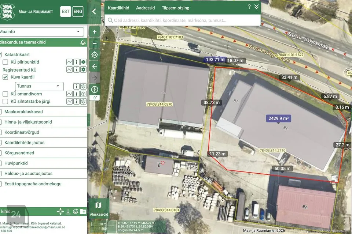Click parcel label 78403:314:2710
Viewport: 352px width, 234px height.
(x=272, y=151)
